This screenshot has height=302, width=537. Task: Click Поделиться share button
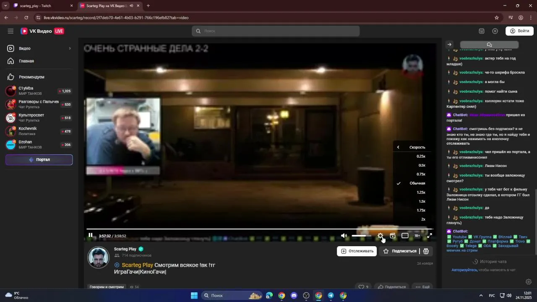392,287
